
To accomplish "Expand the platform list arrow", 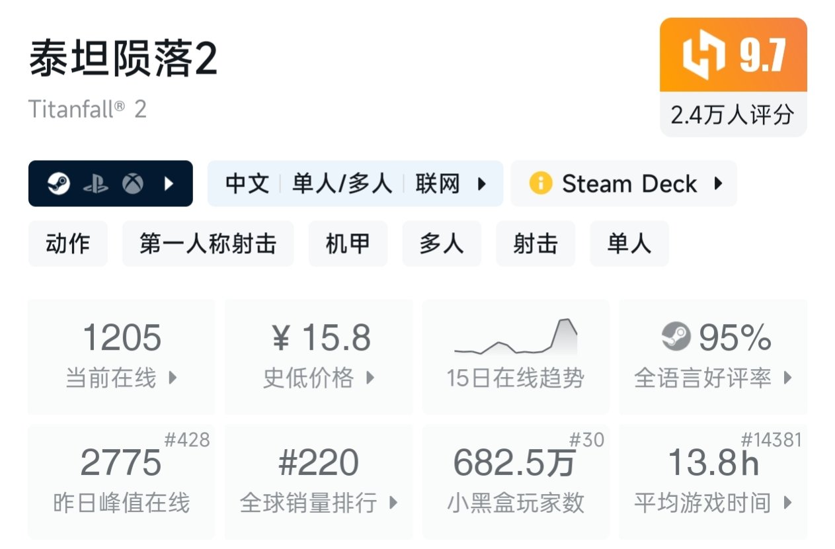I will click(169, 184).
